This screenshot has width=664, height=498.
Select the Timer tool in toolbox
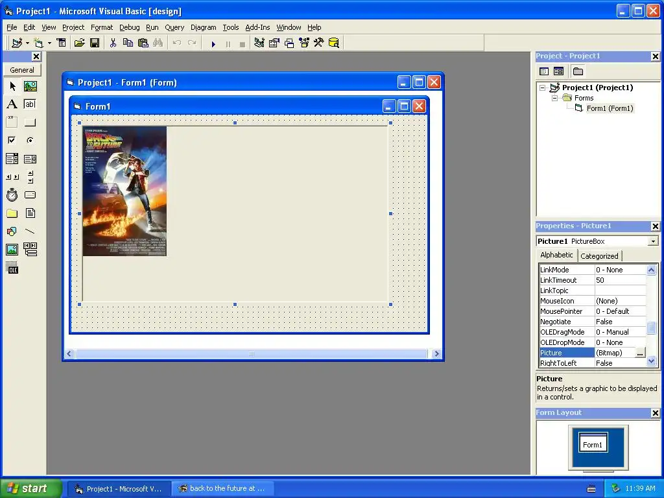point(12,195)
